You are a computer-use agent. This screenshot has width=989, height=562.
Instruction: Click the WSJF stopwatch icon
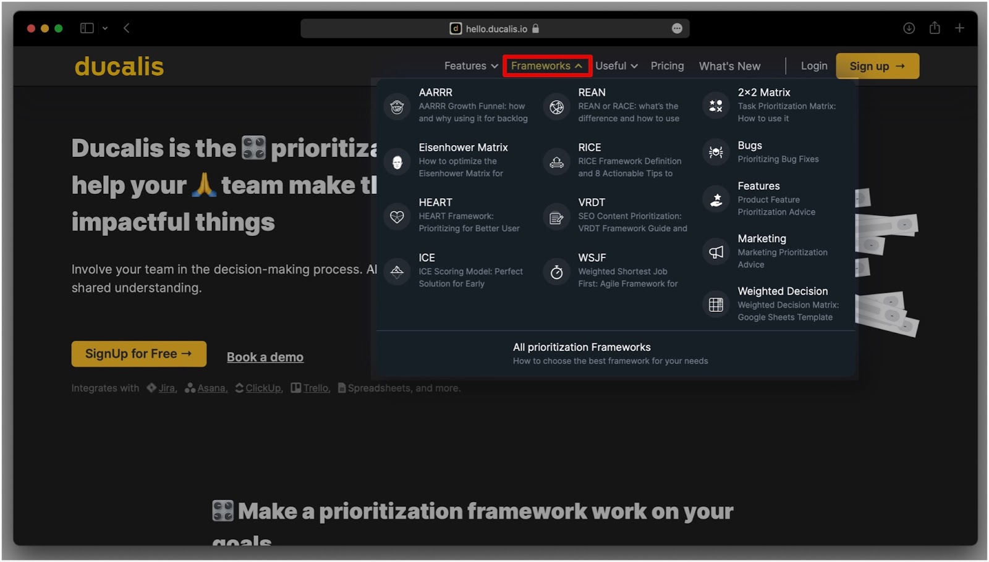click(x=556, y=272)
